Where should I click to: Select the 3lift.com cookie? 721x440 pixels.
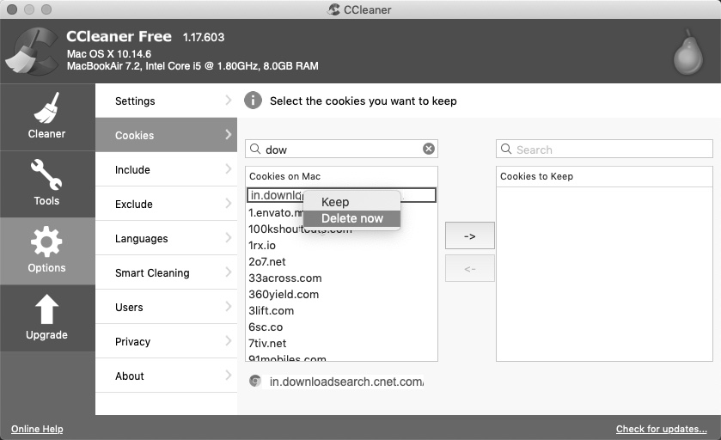pos(341,311)
